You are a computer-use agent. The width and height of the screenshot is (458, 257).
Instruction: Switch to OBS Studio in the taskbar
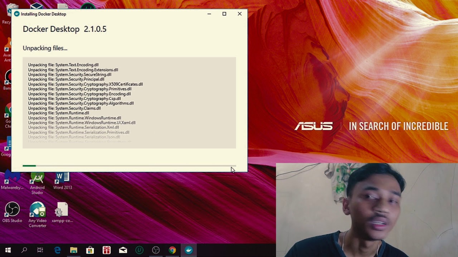156,250
